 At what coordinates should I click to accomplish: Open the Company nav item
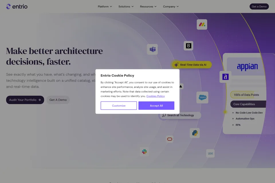pos(171,7)
